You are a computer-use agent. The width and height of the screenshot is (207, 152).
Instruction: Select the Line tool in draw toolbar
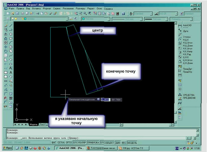(x=11, y=25)
